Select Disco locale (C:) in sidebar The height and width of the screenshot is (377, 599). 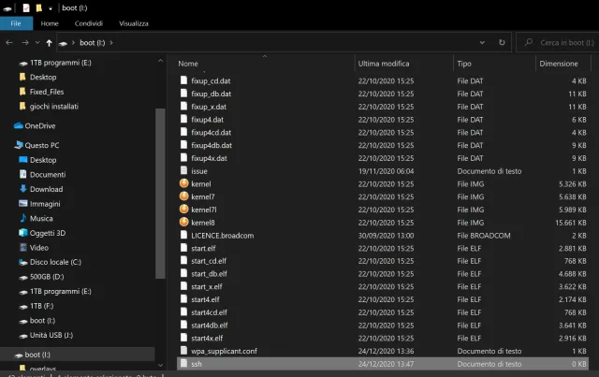point(55,262)
